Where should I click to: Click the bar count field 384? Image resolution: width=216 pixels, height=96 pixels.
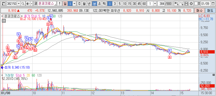[x=161, y=4]
